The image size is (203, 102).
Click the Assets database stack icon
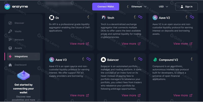tap(10, 48)
